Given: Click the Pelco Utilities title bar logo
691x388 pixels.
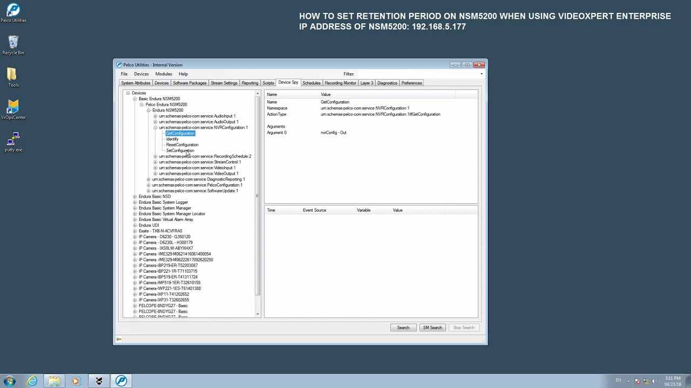Looking at the screenshot, I should pos(119,65).
